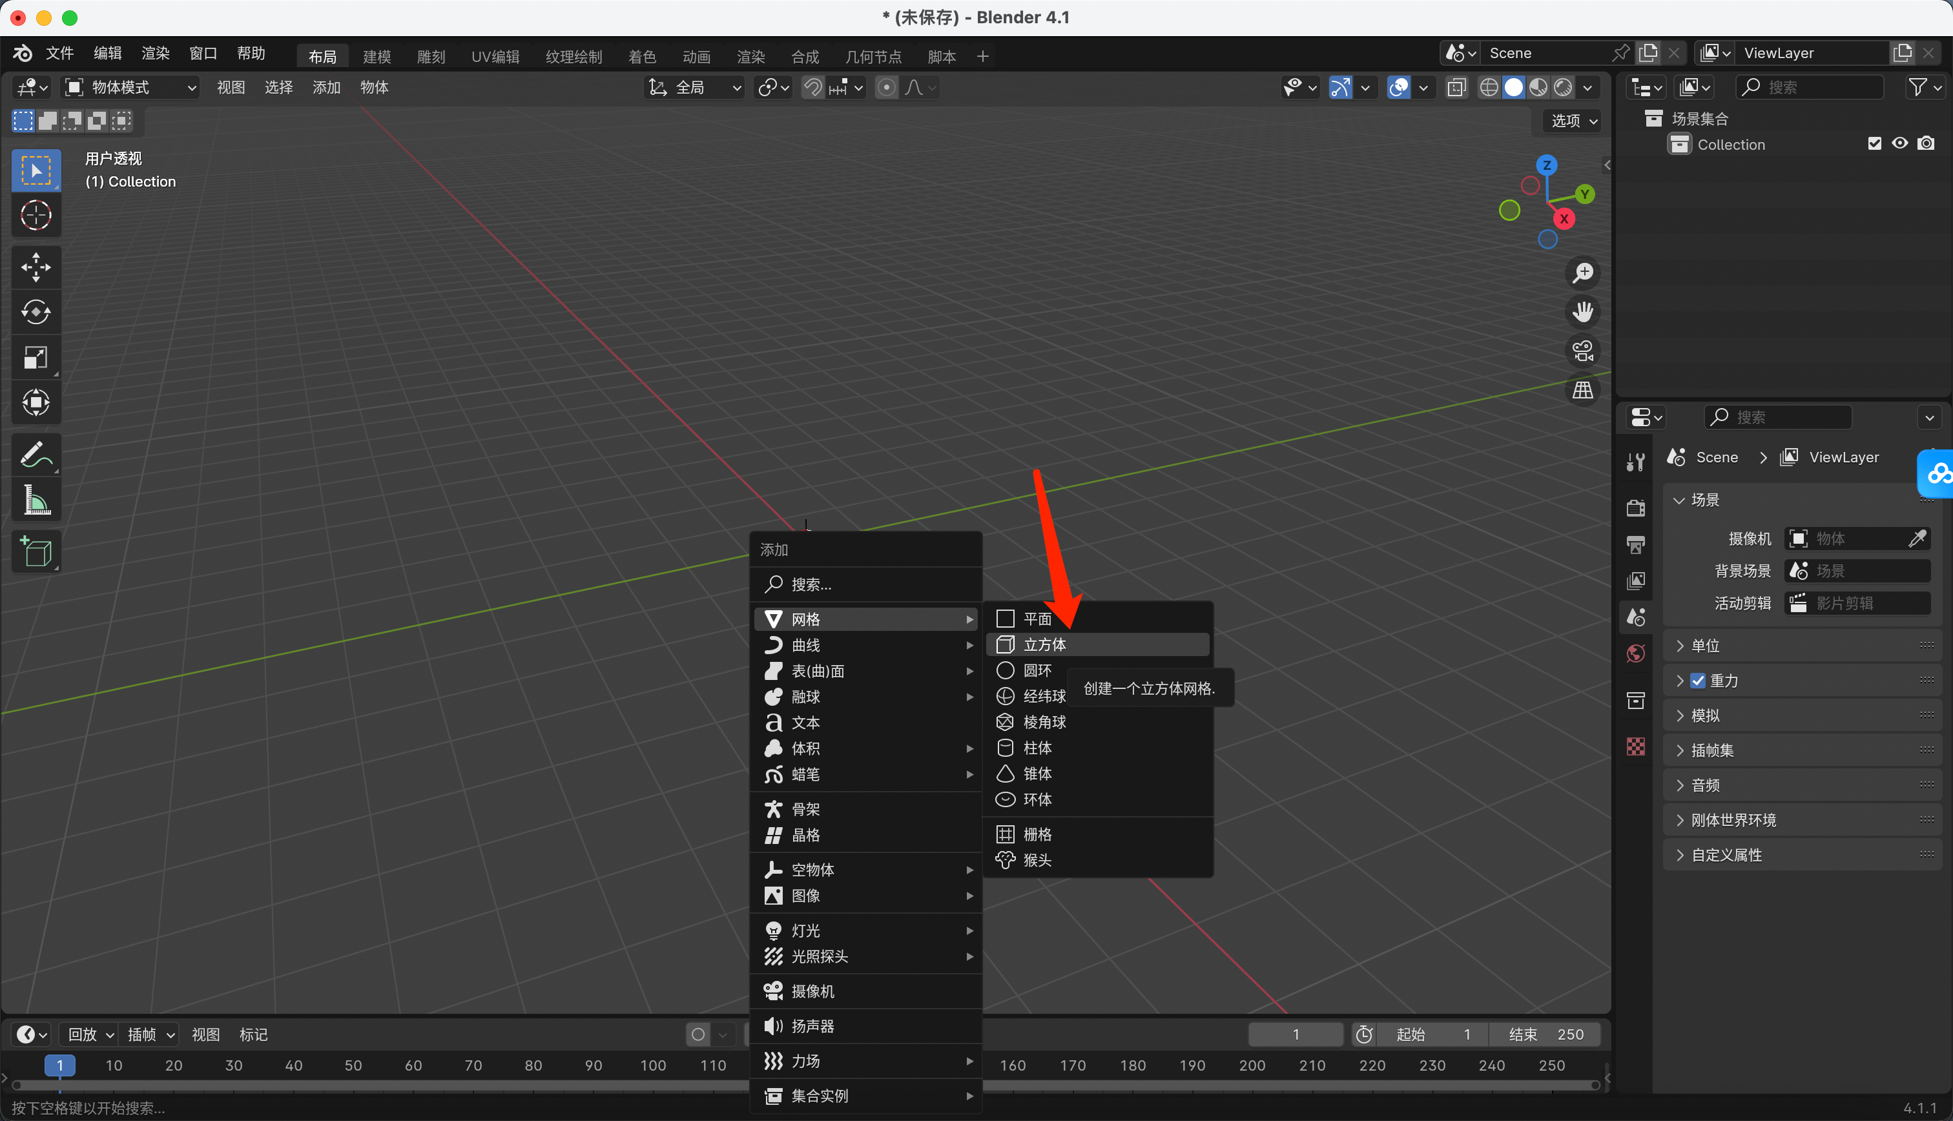Select the Measure ruler tool

tap(36, 500)
